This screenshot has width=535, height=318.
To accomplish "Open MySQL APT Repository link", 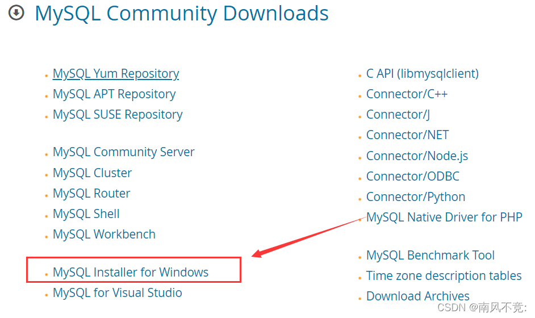I will coord(114,94).
